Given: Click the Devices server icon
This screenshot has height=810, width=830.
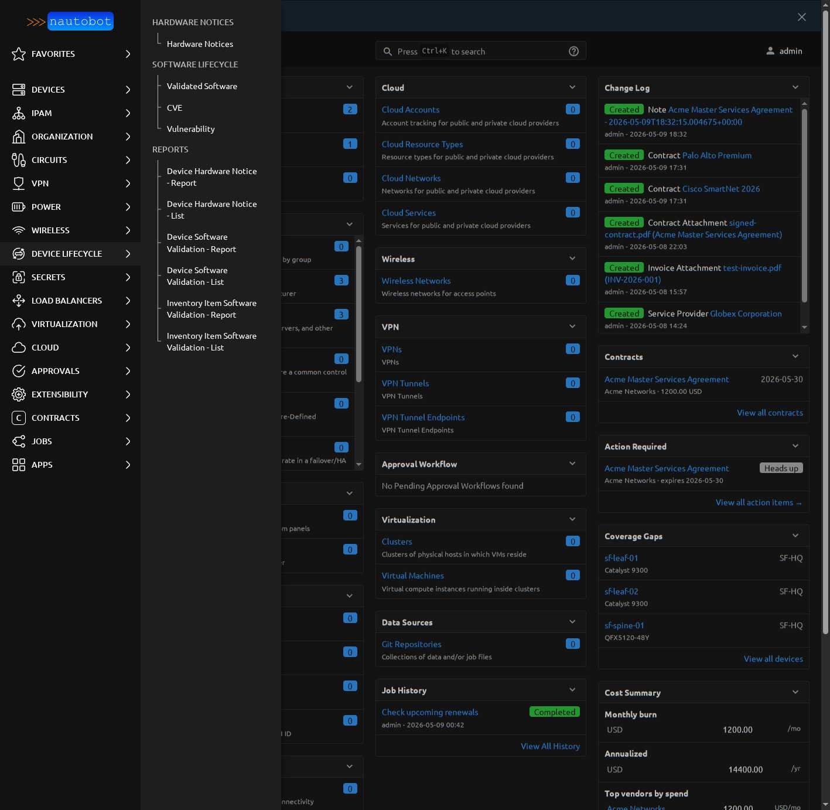Looking at the screenshot, I should click(x=19, y=90).
